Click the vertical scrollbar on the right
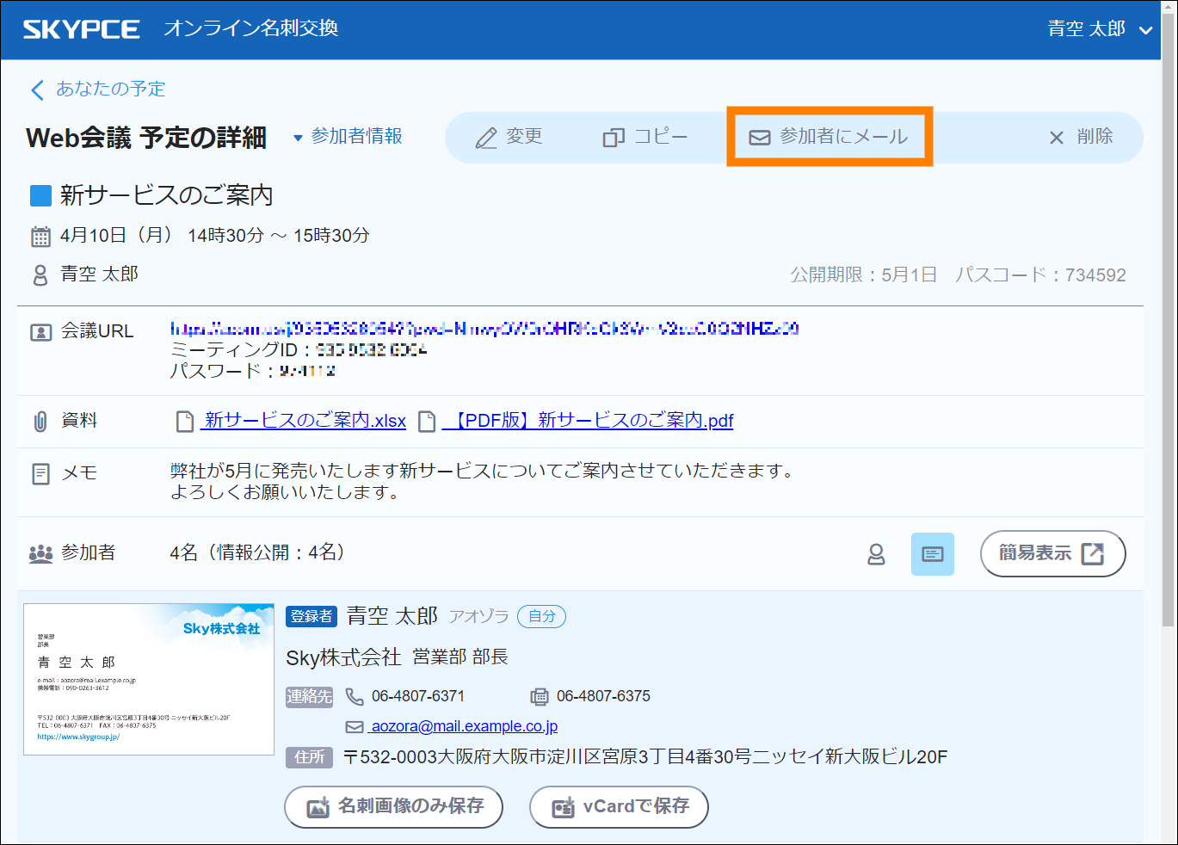Screen dimensions: 1178x845 pos(1168,344)
